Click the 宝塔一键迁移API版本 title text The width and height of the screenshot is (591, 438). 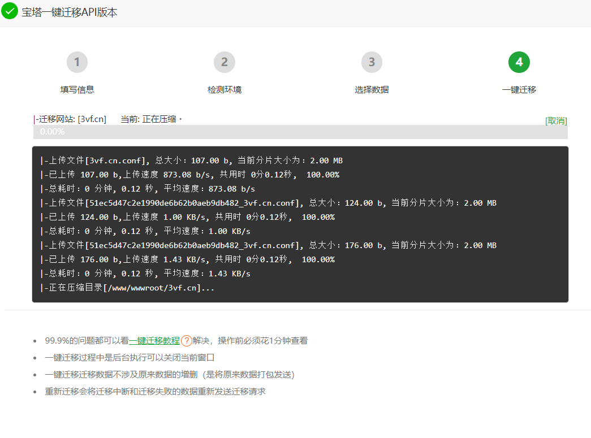click(70, 12)
